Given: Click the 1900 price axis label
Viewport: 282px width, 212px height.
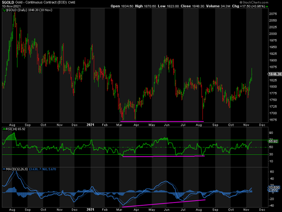Looking at the screenshot, I should point(273,60).
